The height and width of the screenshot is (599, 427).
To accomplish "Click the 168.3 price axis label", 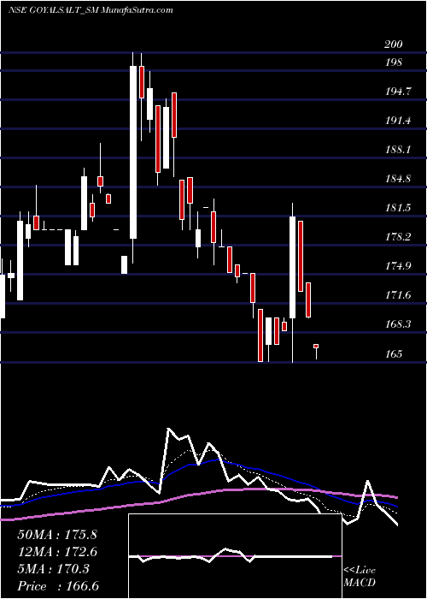I will (398, 324).
